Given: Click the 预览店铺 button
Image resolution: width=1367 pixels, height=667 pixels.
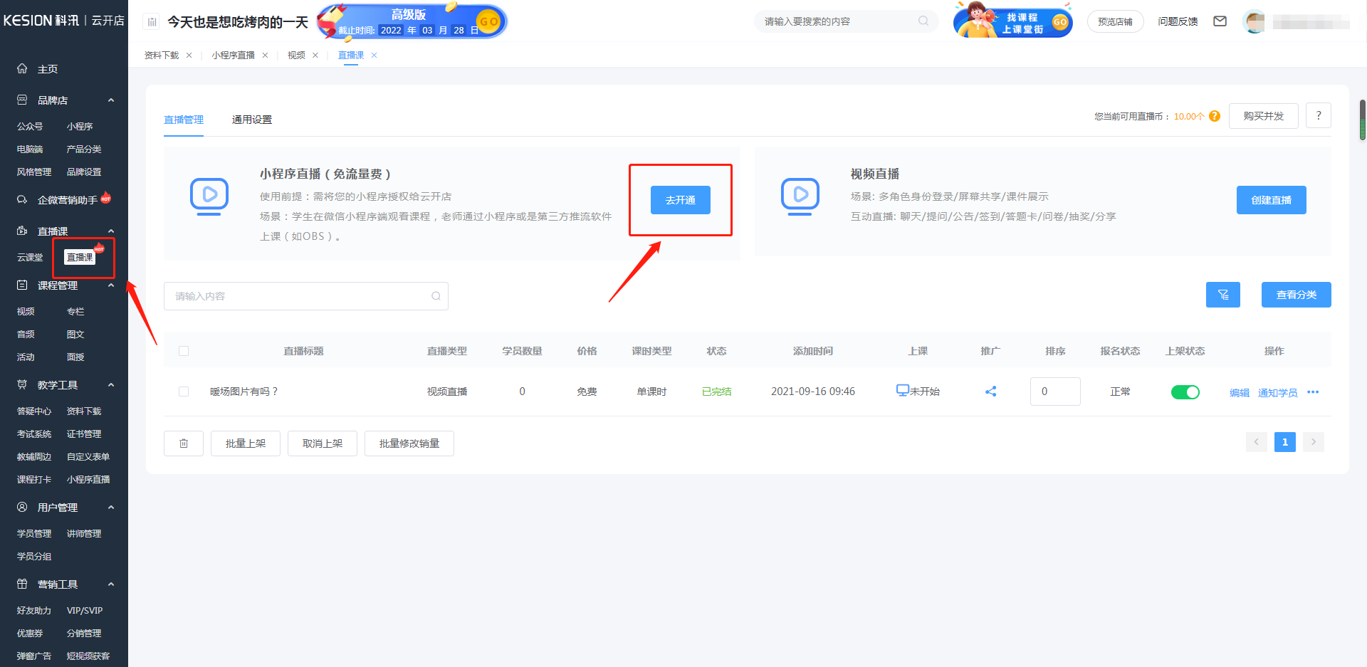Looking at the screenshot, I should [1115, 21].
